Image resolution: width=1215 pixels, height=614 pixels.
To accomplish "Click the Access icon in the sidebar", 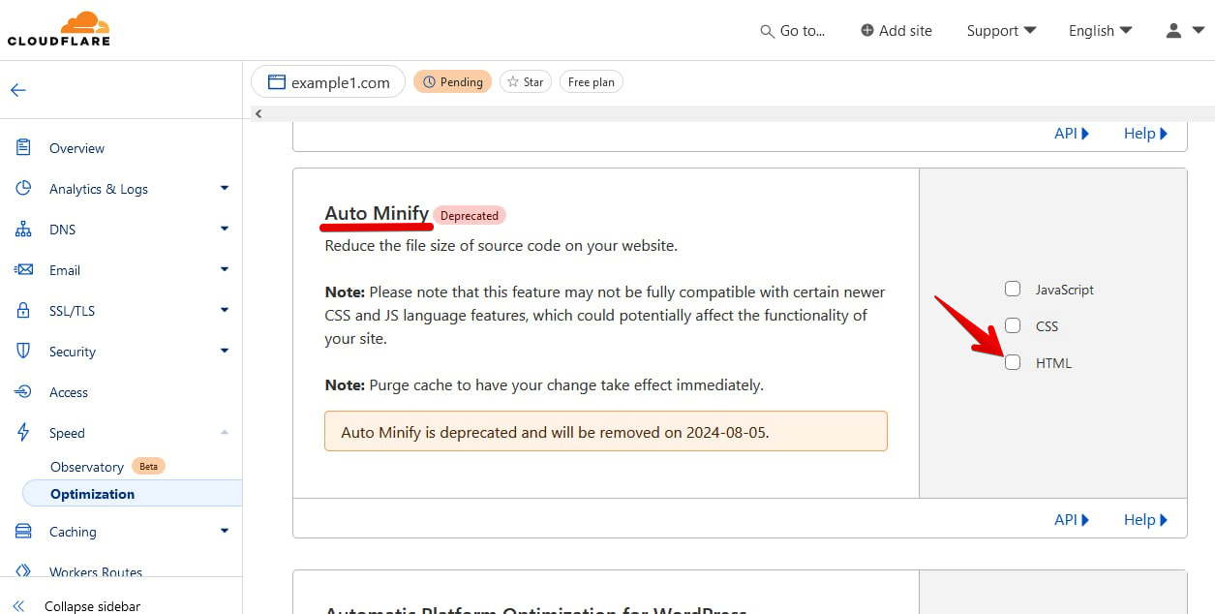I will pos(23,392).
